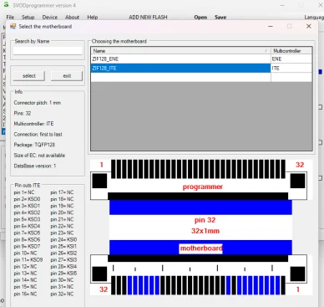Click ADD NEW FLASH in the toolbar
Screen dimensions: 324x307
coord(148,18)
